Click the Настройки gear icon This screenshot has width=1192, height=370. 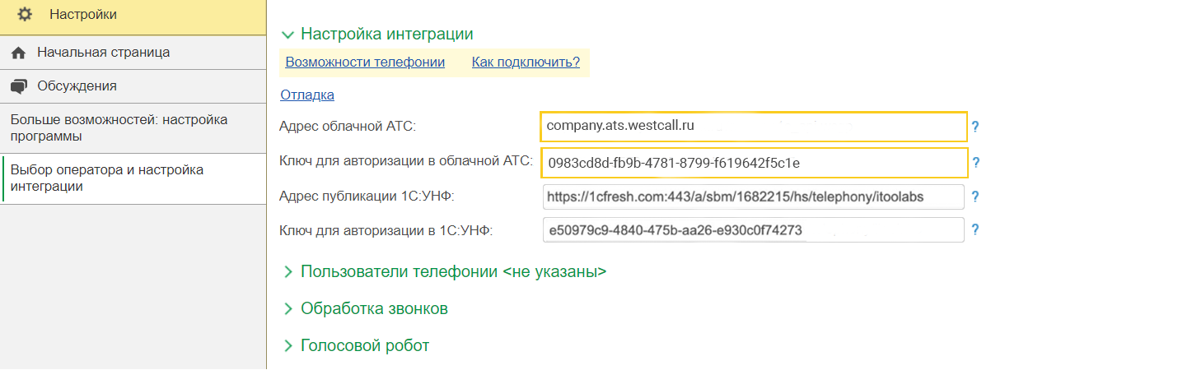click(x=25, y=14)
